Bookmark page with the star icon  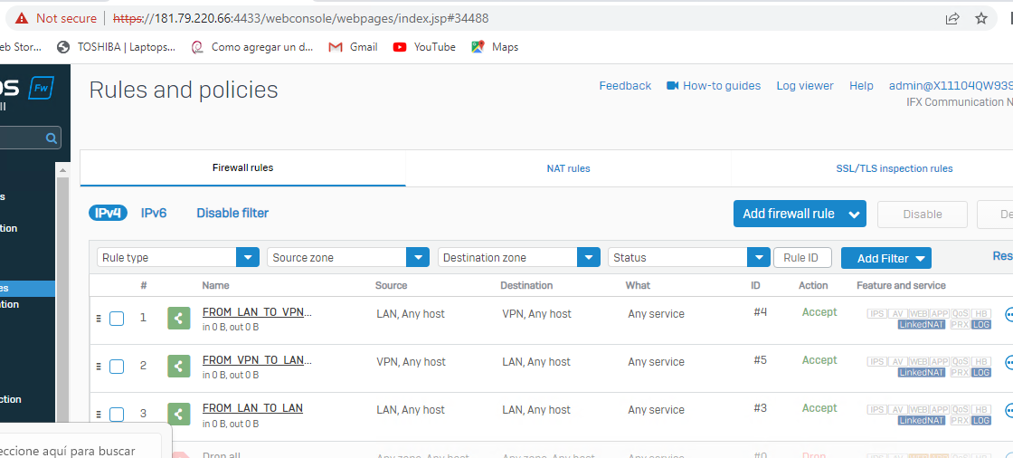[x=981, y=18]
